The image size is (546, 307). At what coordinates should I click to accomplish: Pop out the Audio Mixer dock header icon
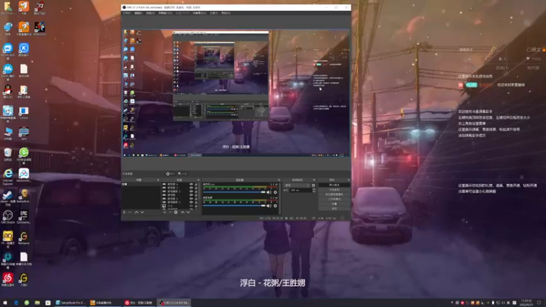pyautogui.click(x=279, y=180)
